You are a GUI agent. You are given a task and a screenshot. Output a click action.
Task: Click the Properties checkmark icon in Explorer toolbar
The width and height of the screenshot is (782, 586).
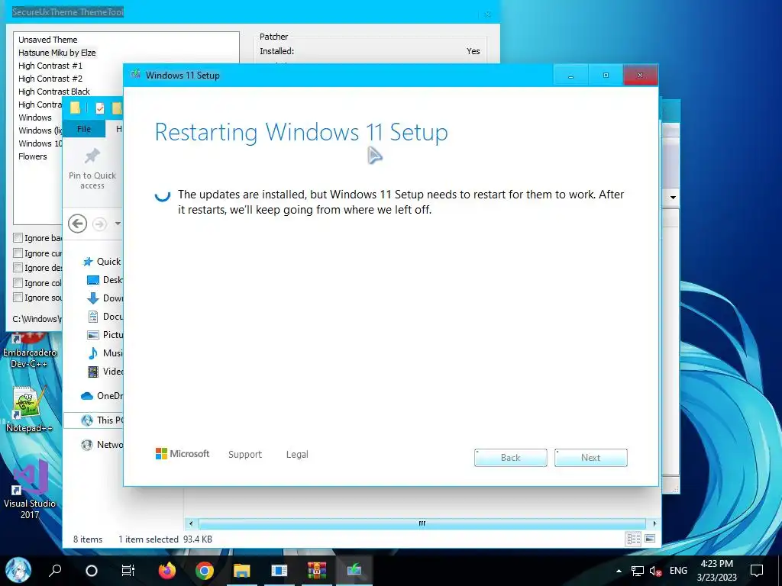pyautogui.click(x=100, y=108)
